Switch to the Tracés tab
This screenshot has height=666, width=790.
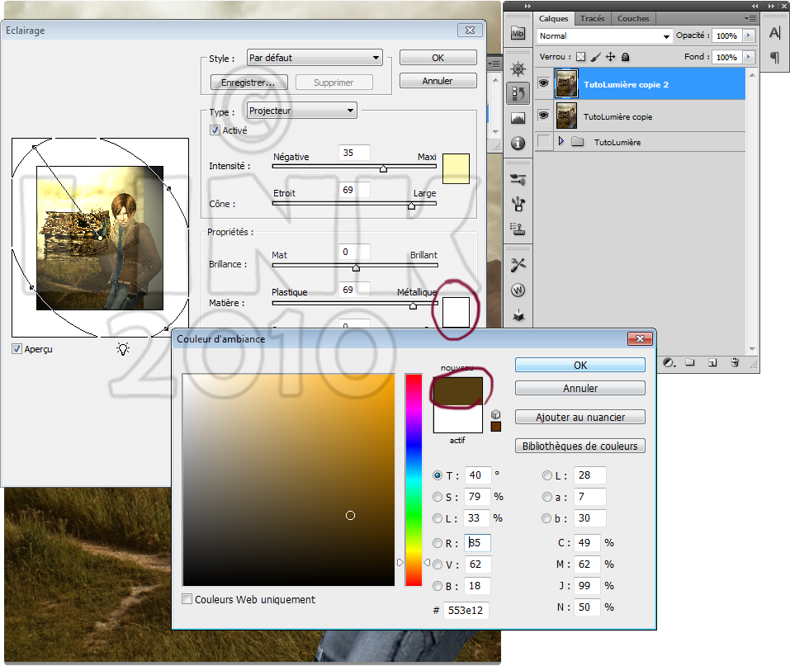[x=592, y=18]
